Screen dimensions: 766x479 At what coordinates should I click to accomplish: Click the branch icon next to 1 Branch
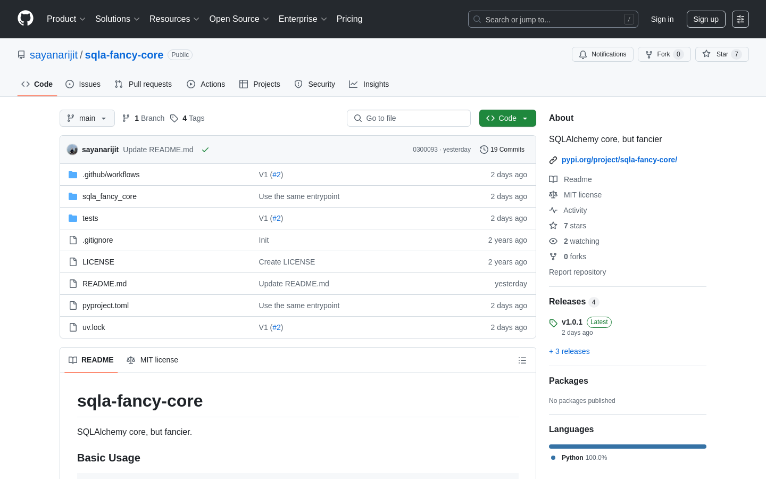(x=126, y=118)
